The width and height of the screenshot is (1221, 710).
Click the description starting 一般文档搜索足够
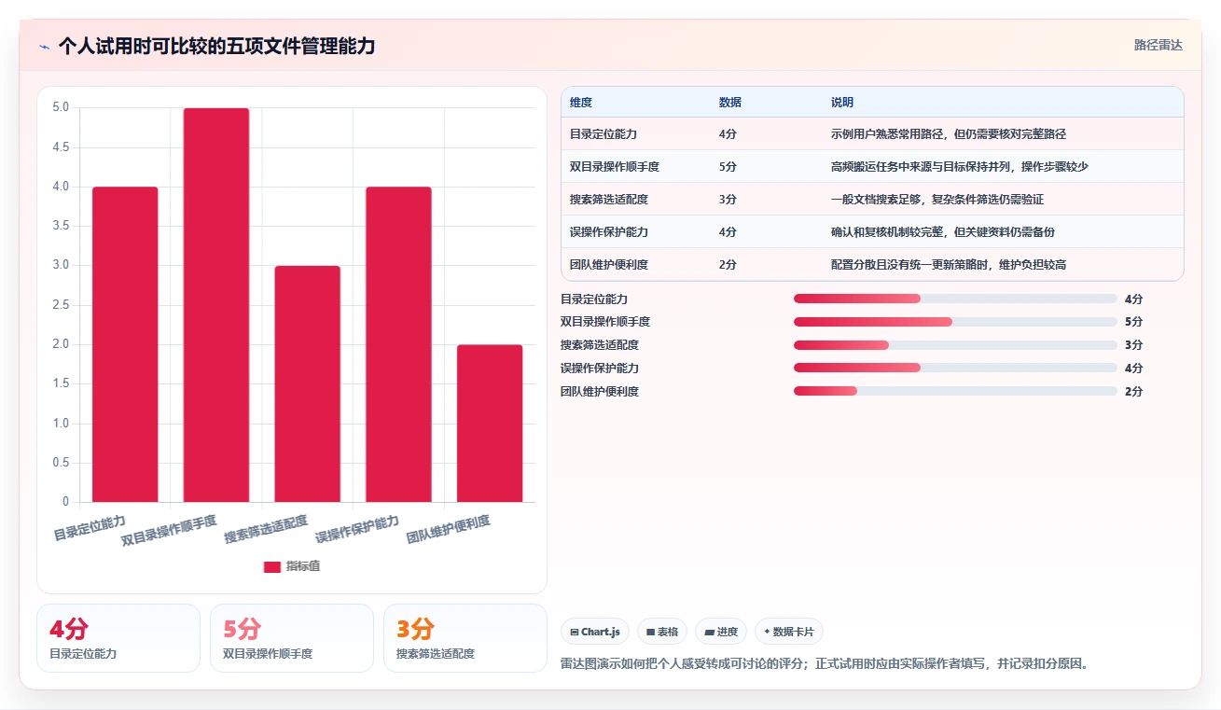click(937, 199)
